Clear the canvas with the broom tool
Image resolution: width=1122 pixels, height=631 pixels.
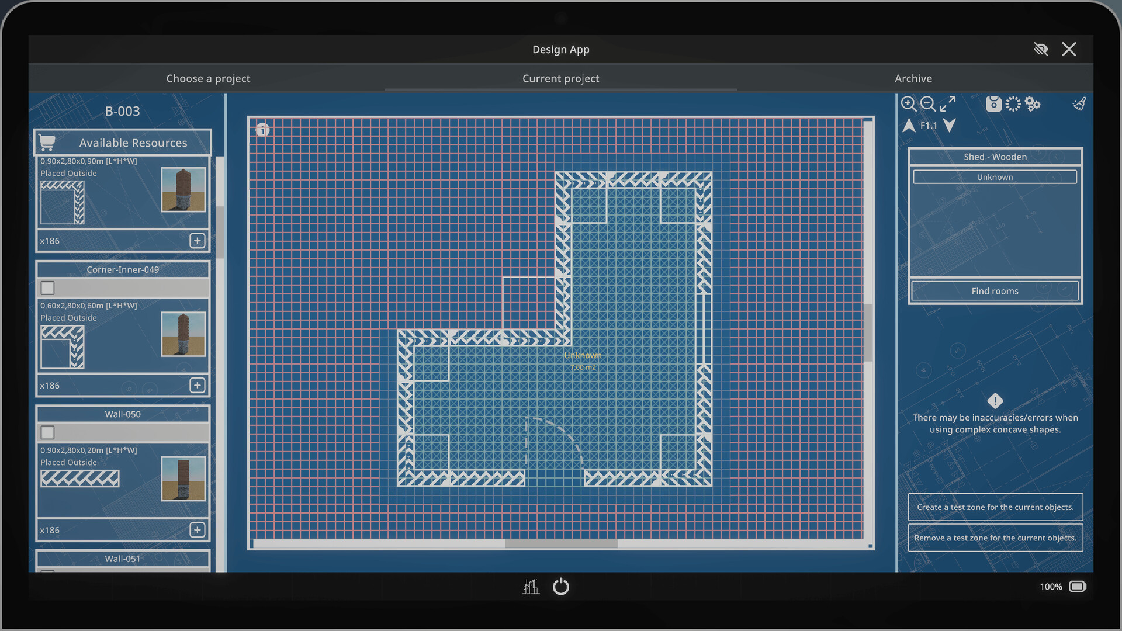click(1079, 104)
